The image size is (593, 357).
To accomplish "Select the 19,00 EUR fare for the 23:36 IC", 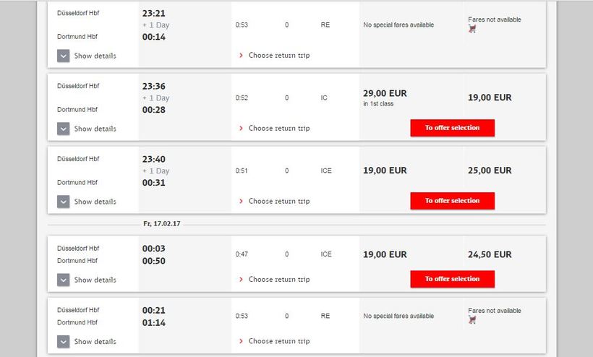I will (x=490, y=98).
